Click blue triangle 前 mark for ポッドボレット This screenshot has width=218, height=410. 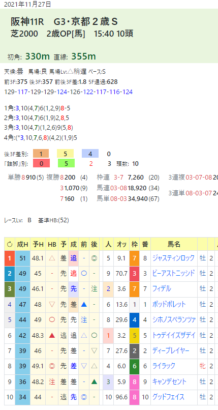(84, 304)
